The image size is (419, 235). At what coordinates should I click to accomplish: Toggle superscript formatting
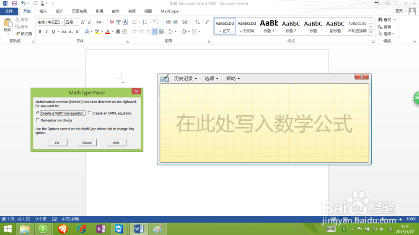tap(78, 31)
